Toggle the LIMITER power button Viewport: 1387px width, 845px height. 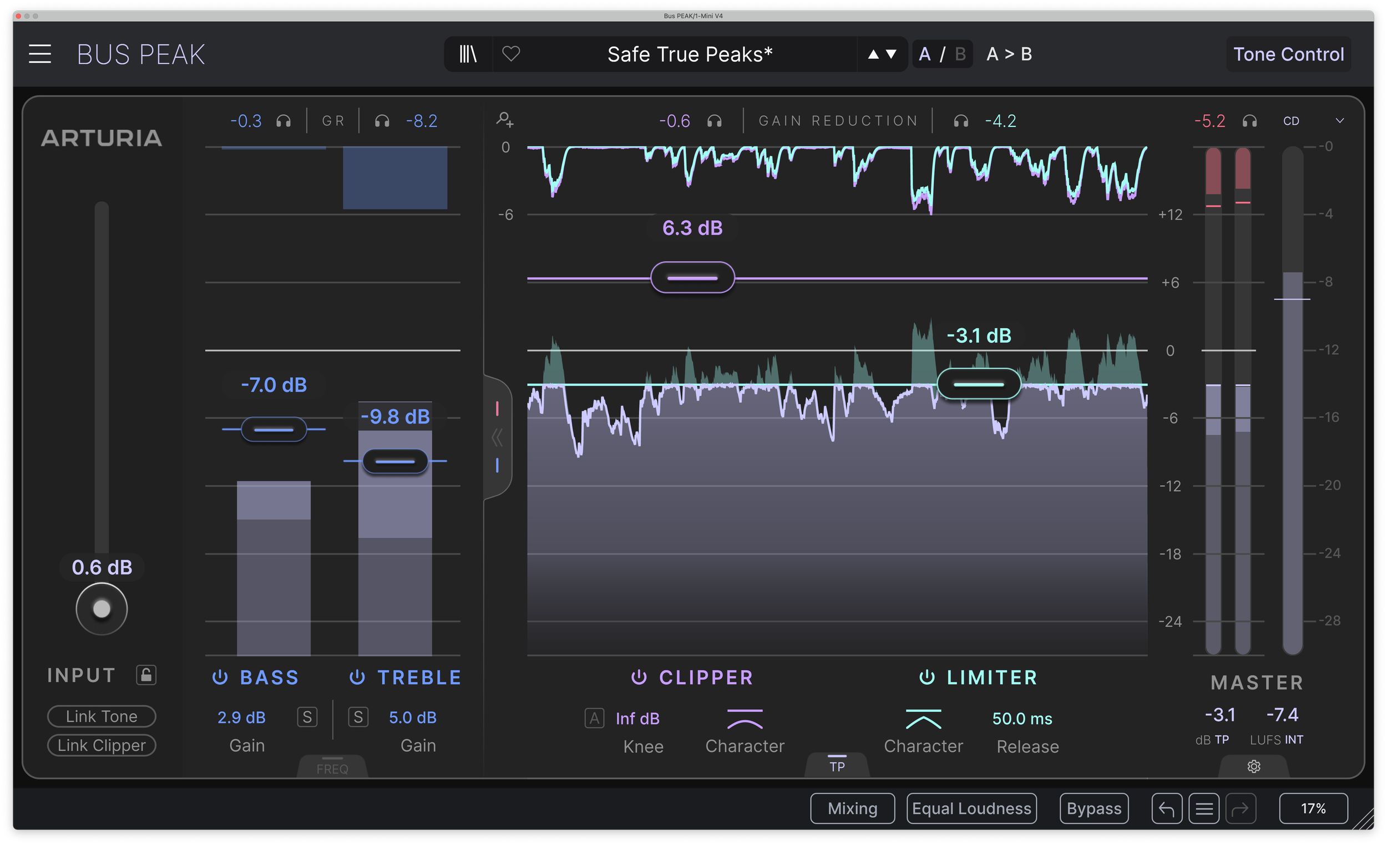coord(927,678)
